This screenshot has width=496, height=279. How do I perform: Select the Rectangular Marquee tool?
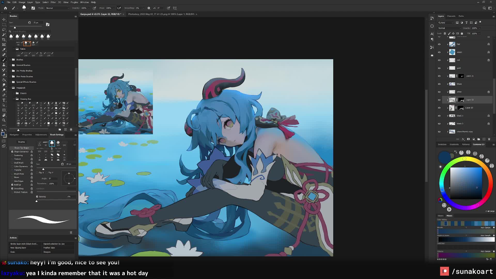pyautogui.click(x=4, y=25)
